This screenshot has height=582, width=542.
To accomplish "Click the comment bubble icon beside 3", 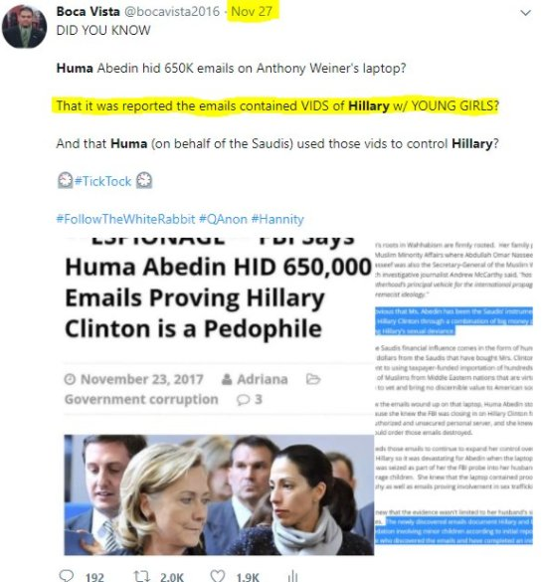I will 243,400.
